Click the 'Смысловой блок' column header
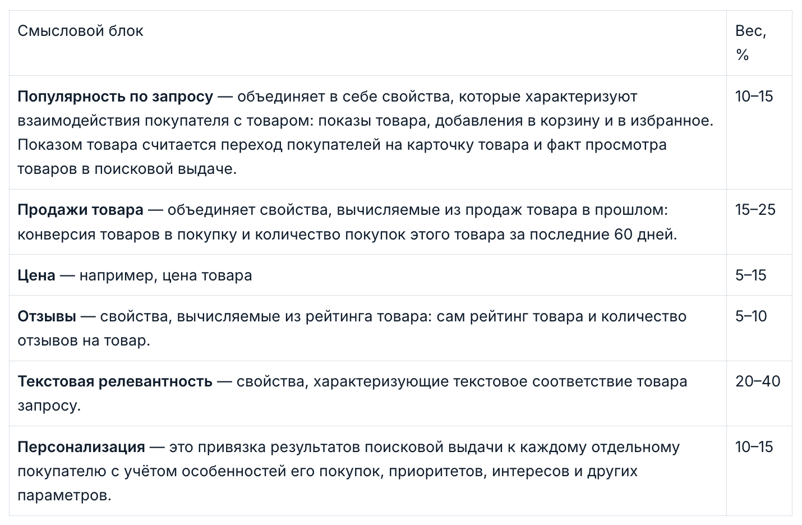The image size is (802, 525). [x=80, y=31]
